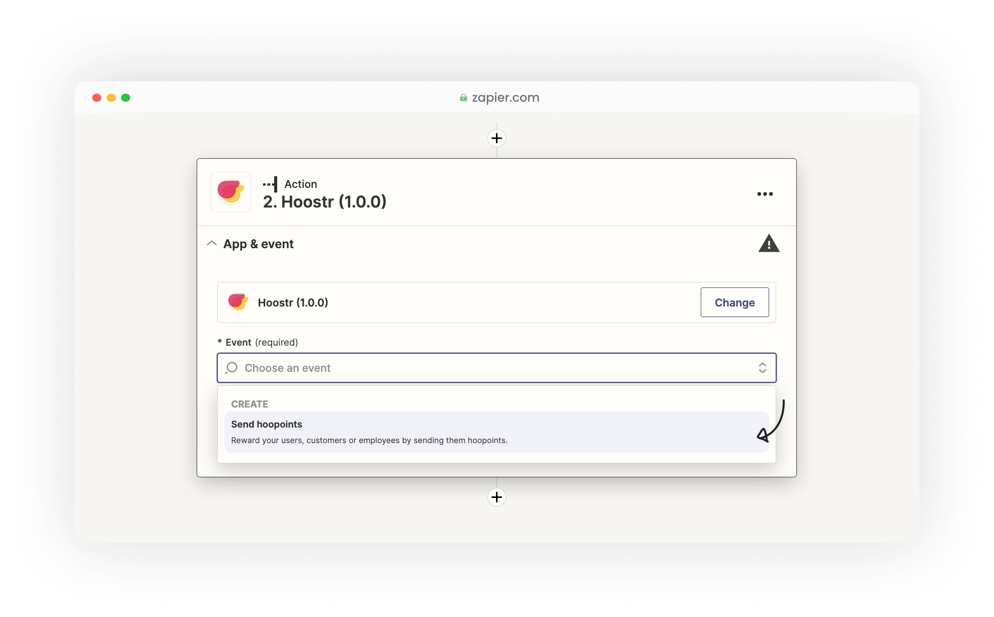Toggle the Event dropdown arrows
Screen dimensions: 994x617
pos(762,368)
